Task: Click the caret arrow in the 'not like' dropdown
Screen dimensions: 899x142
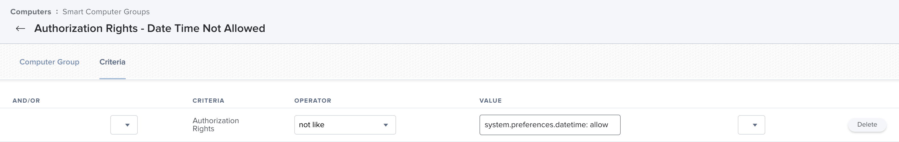Action: [386, 125]
